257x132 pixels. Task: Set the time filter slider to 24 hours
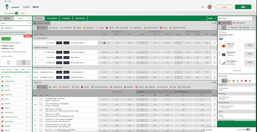[9, 69]
